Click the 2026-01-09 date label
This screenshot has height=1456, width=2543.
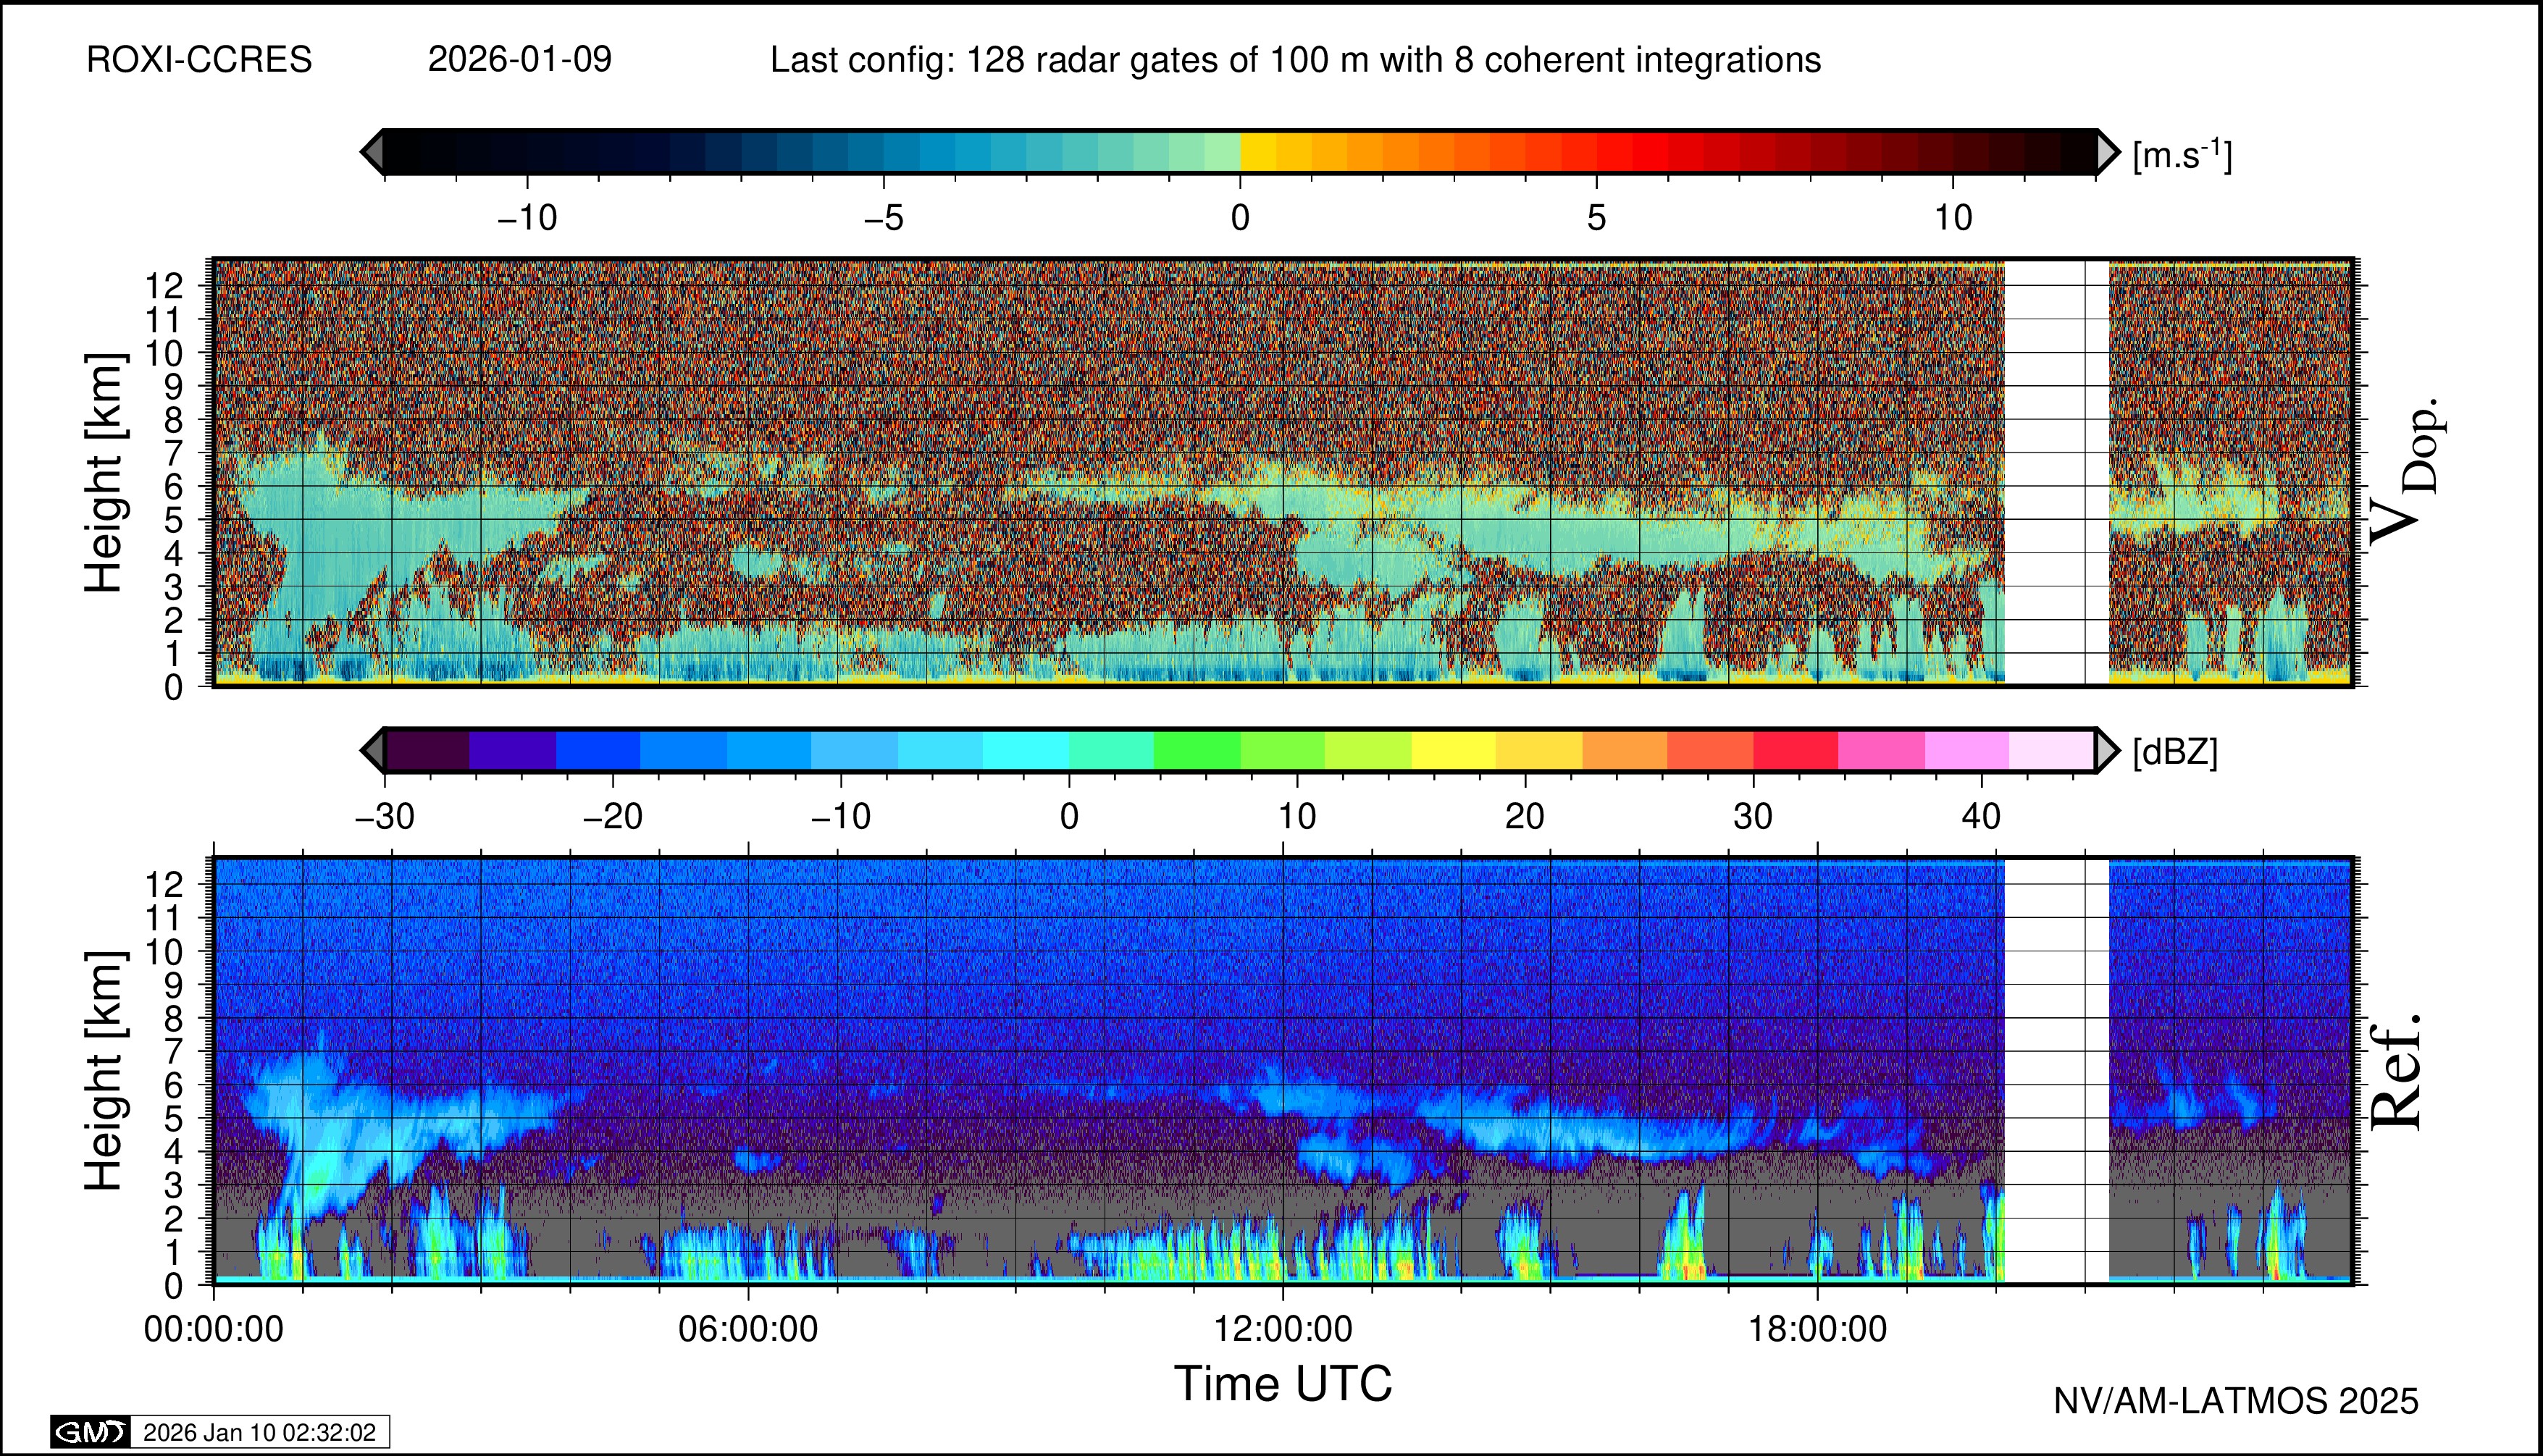click(519, 60)
